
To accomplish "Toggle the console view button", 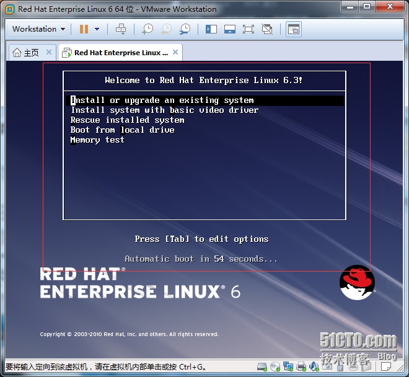I will pyautogui.click(x=294, y=29).
